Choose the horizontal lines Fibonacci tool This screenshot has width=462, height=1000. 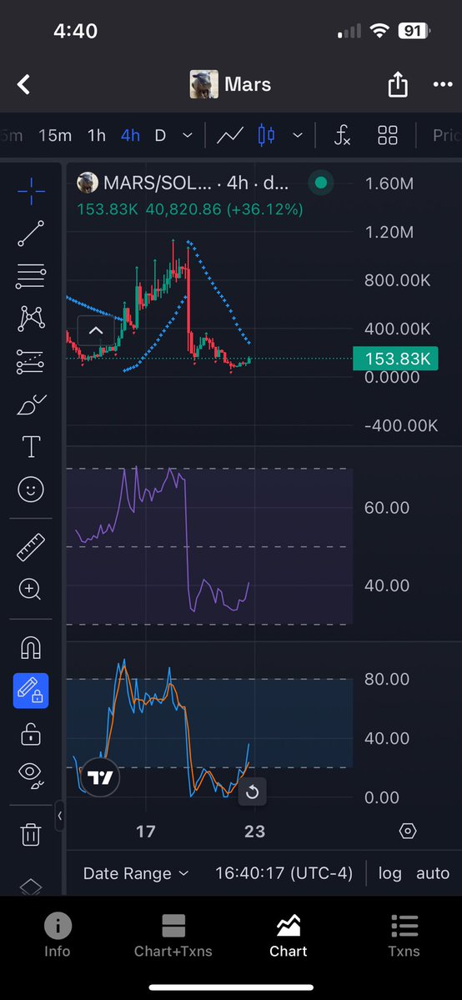pyautogui.click(x=31, y=276)
